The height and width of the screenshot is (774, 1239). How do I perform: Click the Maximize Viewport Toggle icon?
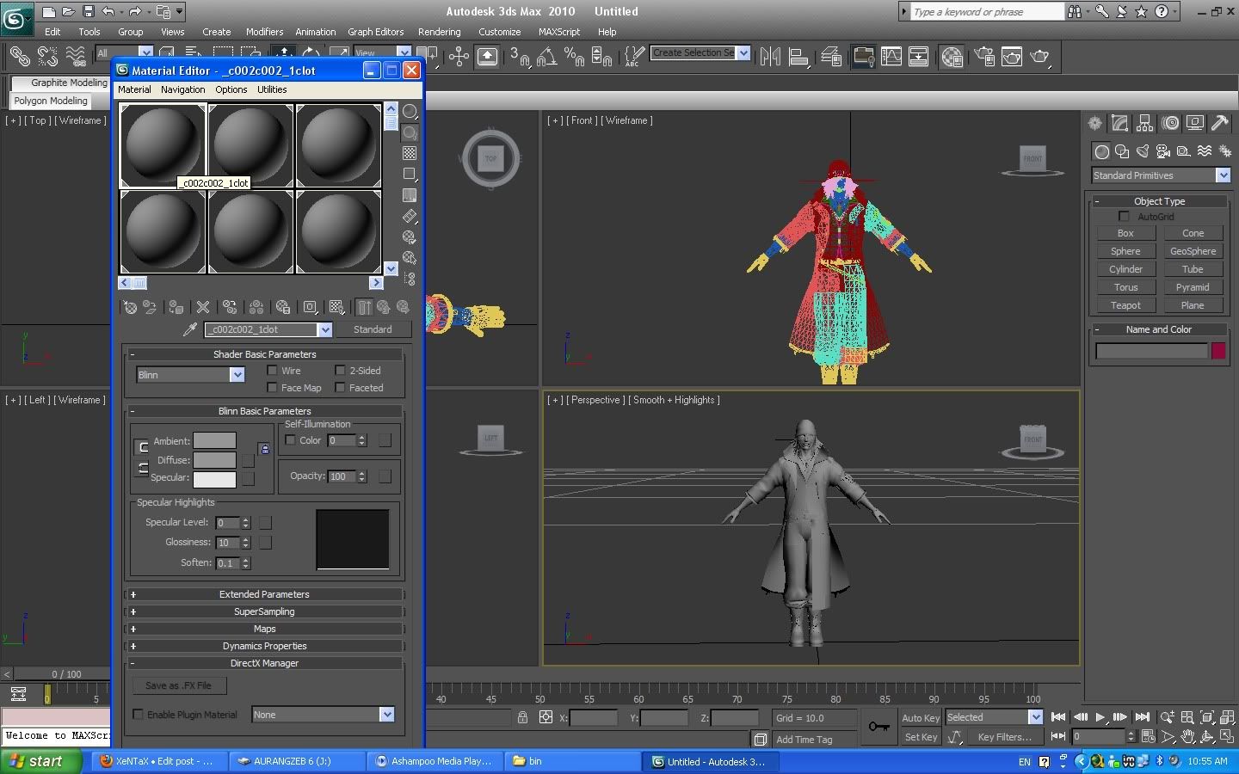pyautogui.click(x=1226, y=737)
